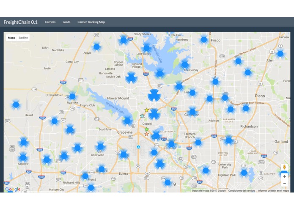Image resolution: width=294 pixels, height=209 pixels.
Task: Zoom in with the plus button
Action: click(284, 176)
